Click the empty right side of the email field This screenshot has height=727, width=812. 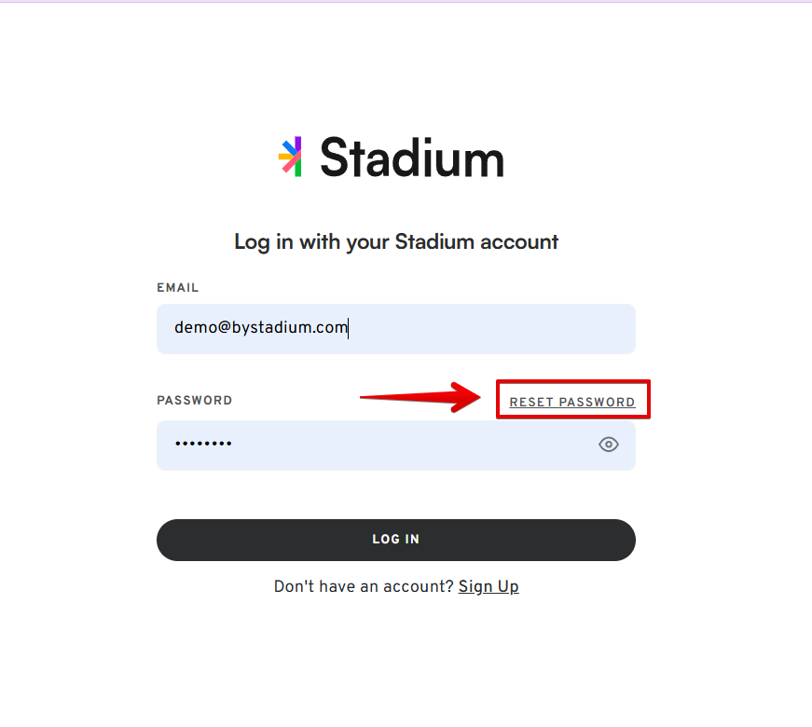[492, 329]
